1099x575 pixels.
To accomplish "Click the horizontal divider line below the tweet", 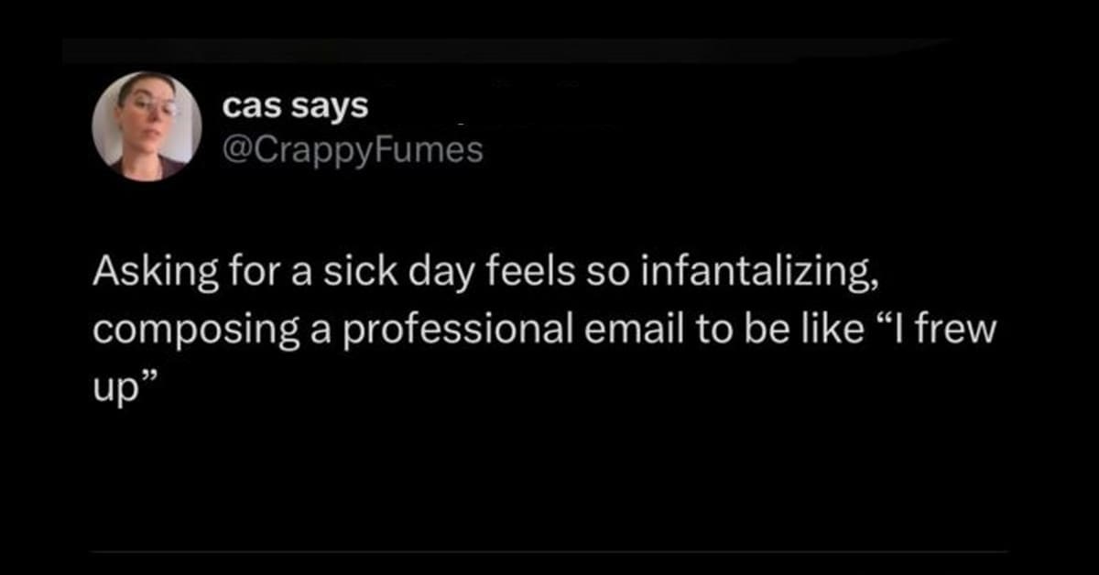I will pyautogui.click(x=549, y=551).
